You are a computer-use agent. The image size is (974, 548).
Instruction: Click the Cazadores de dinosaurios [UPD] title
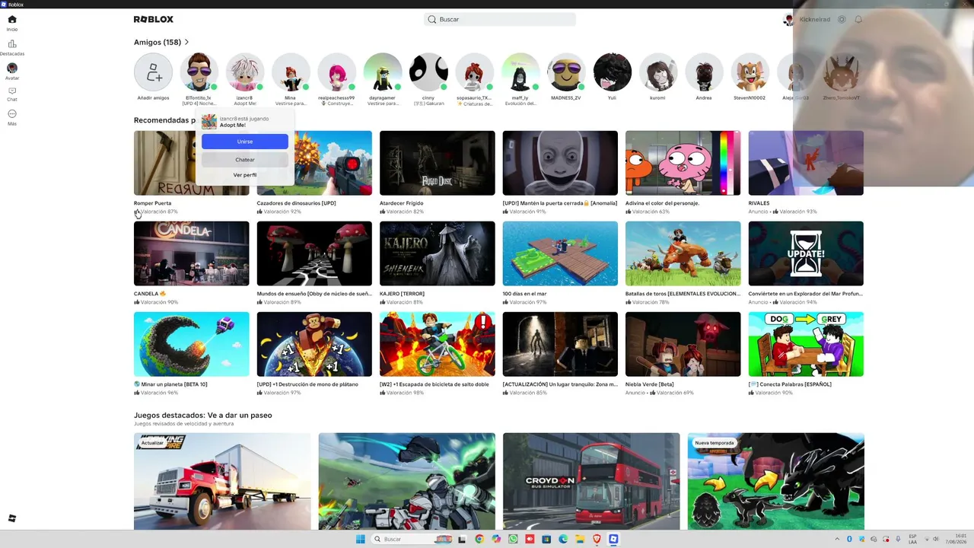click(296, 203)
